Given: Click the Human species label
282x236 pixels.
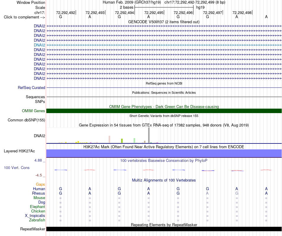Looking at the screenshot, I should click(x=39, y=189).
